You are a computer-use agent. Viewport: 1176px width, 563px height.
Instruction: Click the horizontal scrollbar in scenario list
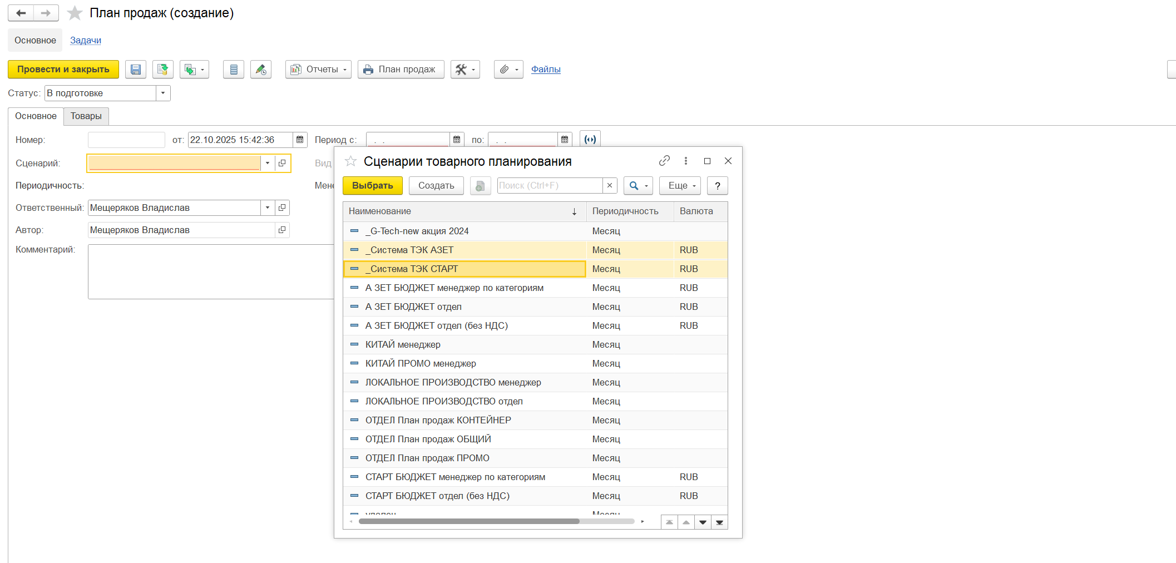tap(468, 522)
